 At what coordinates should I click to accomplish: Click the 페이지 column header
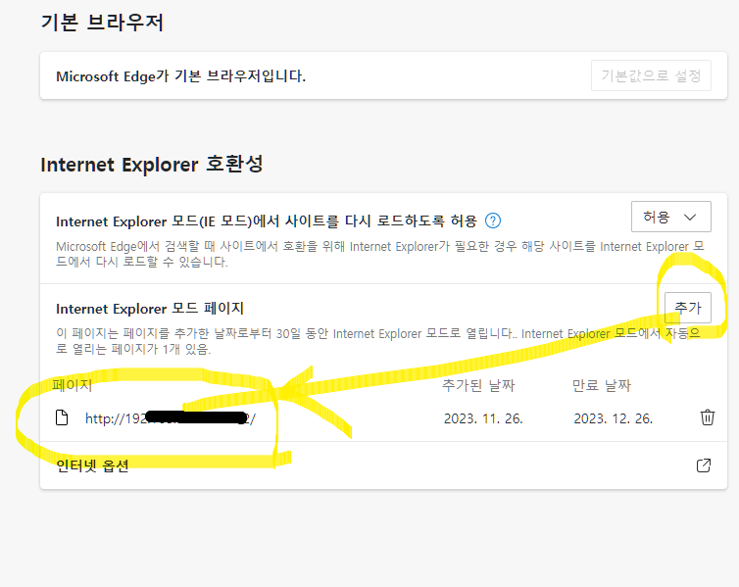pyautogui.click(x=73, y=385)
